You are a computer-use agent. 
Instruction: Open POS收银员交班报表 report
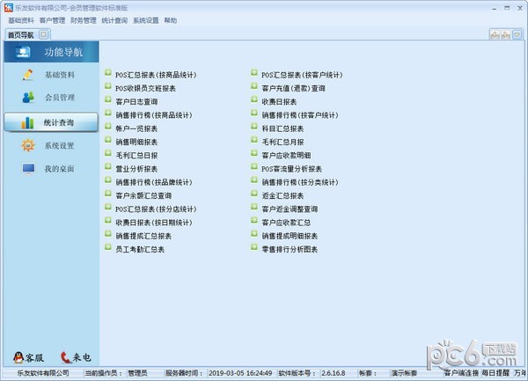145,89
